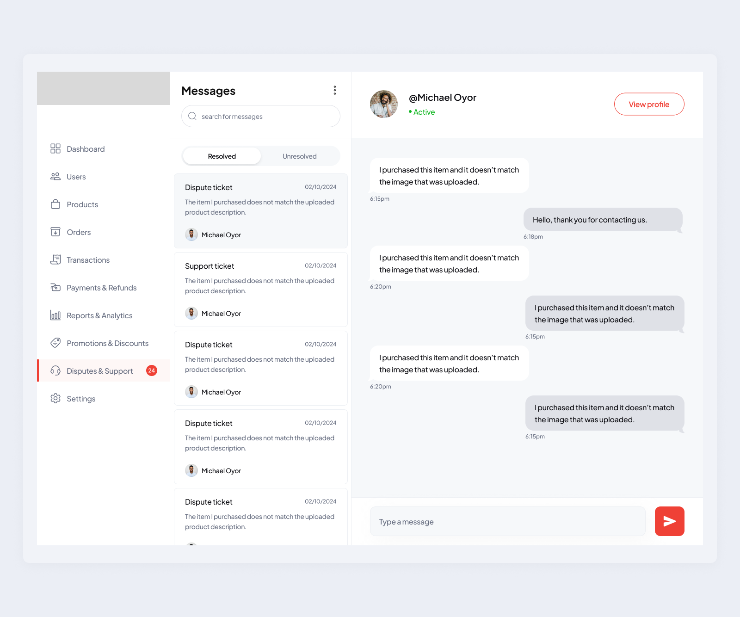This screenshot has width=740, height=617.
Task: Switch to the Unresolved tab
Action: pos(300,156)
